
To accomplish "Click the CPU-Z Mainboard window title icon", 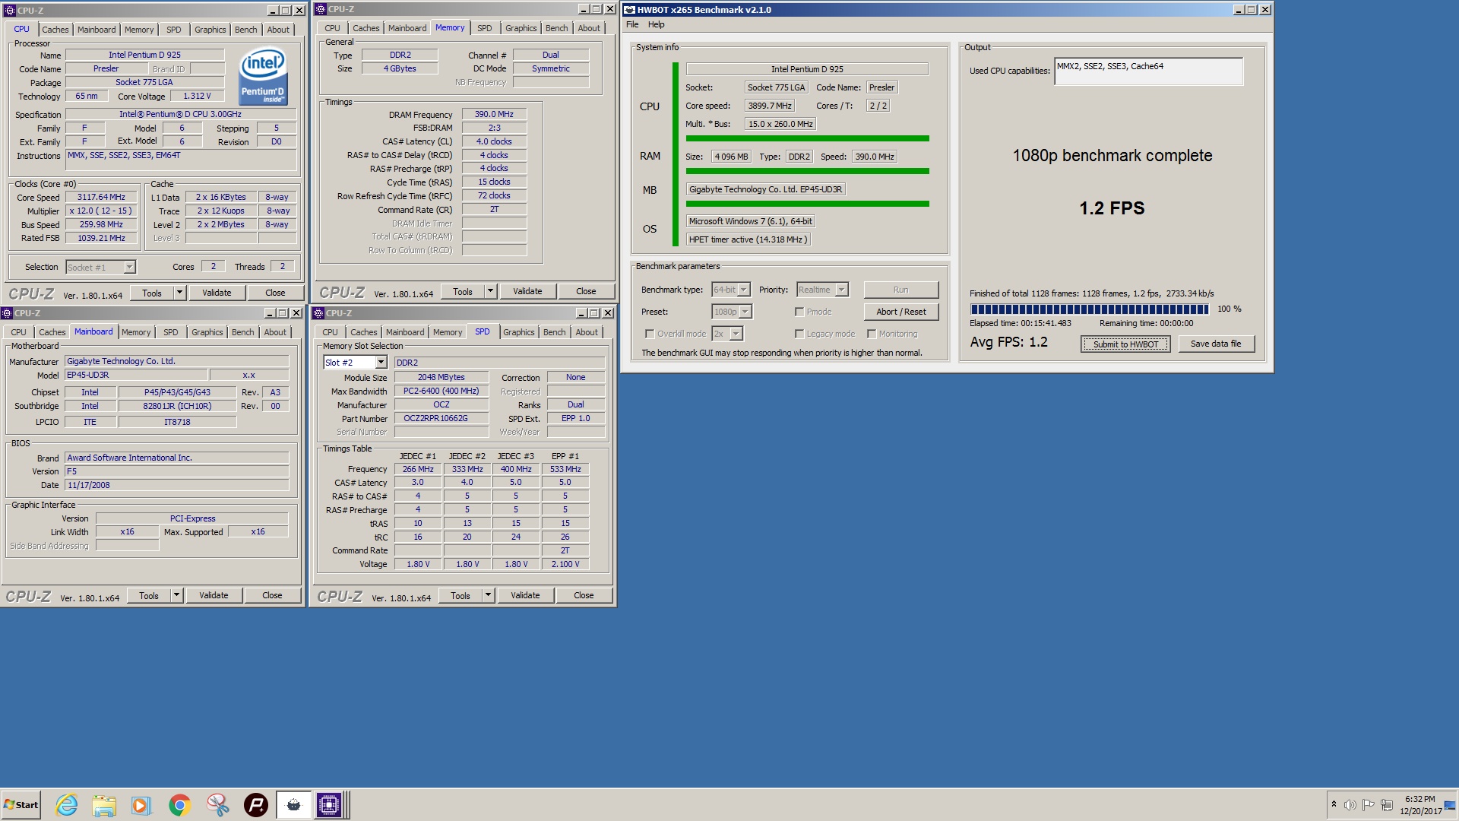I will 7,313.
